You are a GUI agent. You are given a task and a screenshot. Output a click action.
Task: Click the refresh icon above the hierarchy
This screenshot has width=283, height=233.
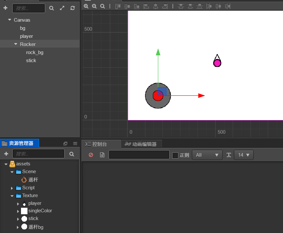[72, 8]
